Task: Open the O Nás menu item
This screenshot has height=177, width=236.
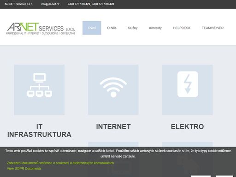Action: [112, 28]
